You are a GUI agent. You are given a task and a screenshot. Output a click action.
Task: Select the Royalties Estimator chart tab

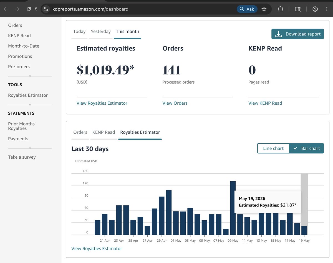(140, 132)
